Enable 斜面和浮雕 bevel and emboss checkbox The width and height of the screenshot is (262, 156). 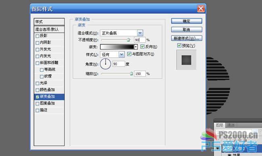(37, 63)
